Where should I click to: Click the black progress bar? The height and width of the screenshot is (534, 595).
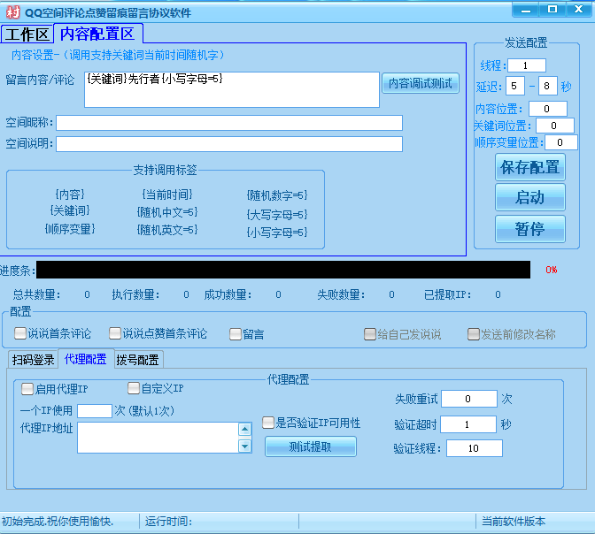(283, 270)
